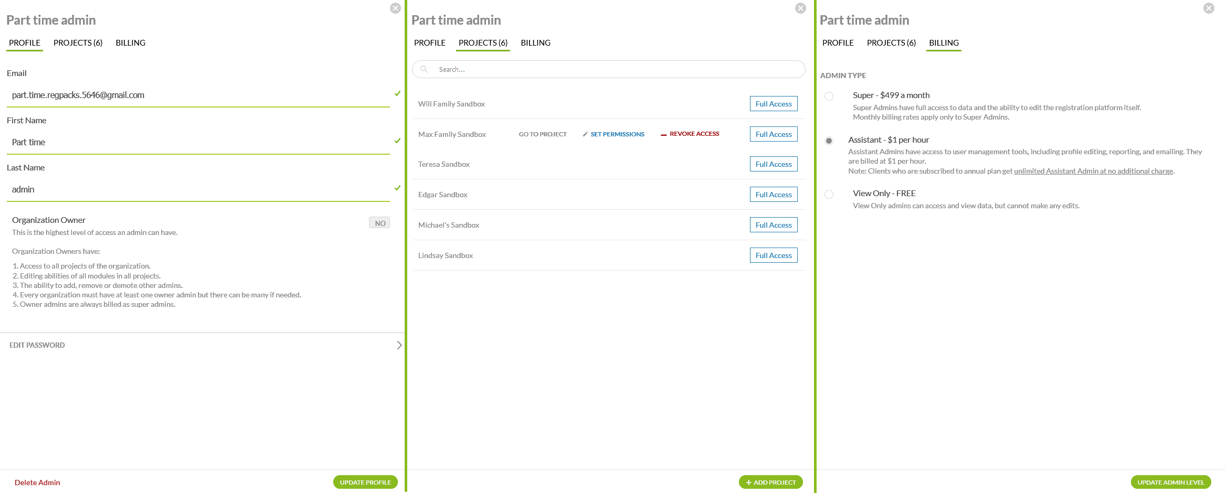Click the pencil icon beside Set Permissions
Viewport: 1227px width, 493px height.
click(x=585, y=134)
